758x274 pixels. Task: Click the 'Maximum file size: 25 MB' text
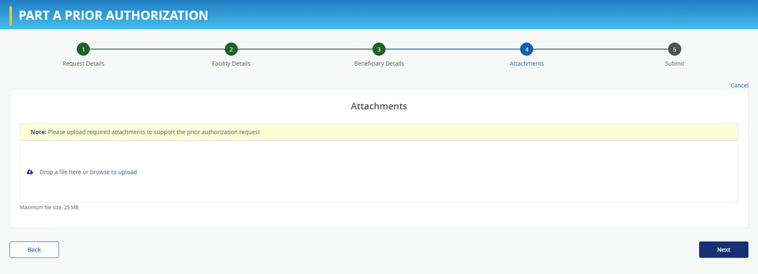pos(49,207)
